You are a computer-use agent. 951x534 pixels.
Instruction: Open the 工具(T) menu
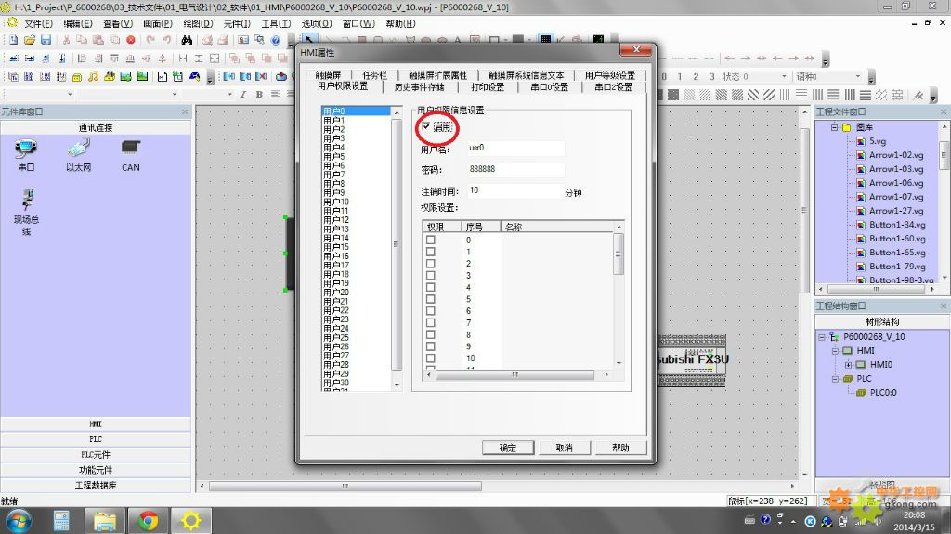[276, 23]
